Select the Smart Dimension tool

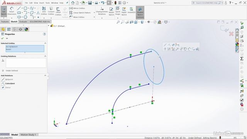pos(12,11)
